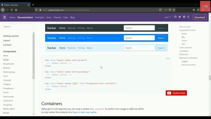Image resolution: width=211 pixels, height=119 pixels.
Task: Open the Alerts component page
Action: [6, 56]
